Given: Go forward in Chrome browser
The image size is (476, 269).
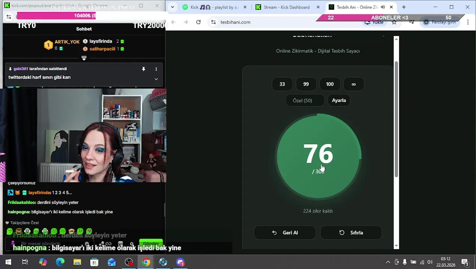Looking at the screenshot, I should [186, 22].
